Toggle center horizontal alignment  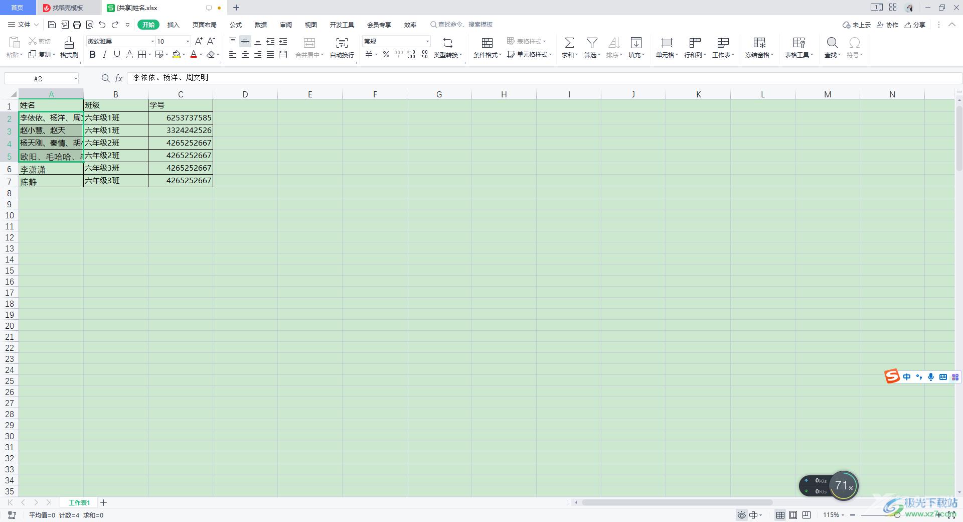(245, 54)
